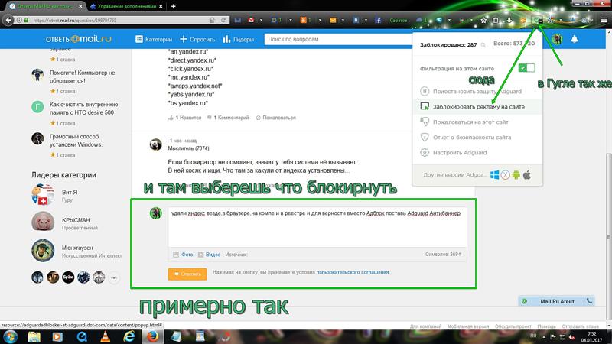Click 'Другие версии Adgua...' text
Image resolution: width=612 pixels, height=344 pixels.
454,175
